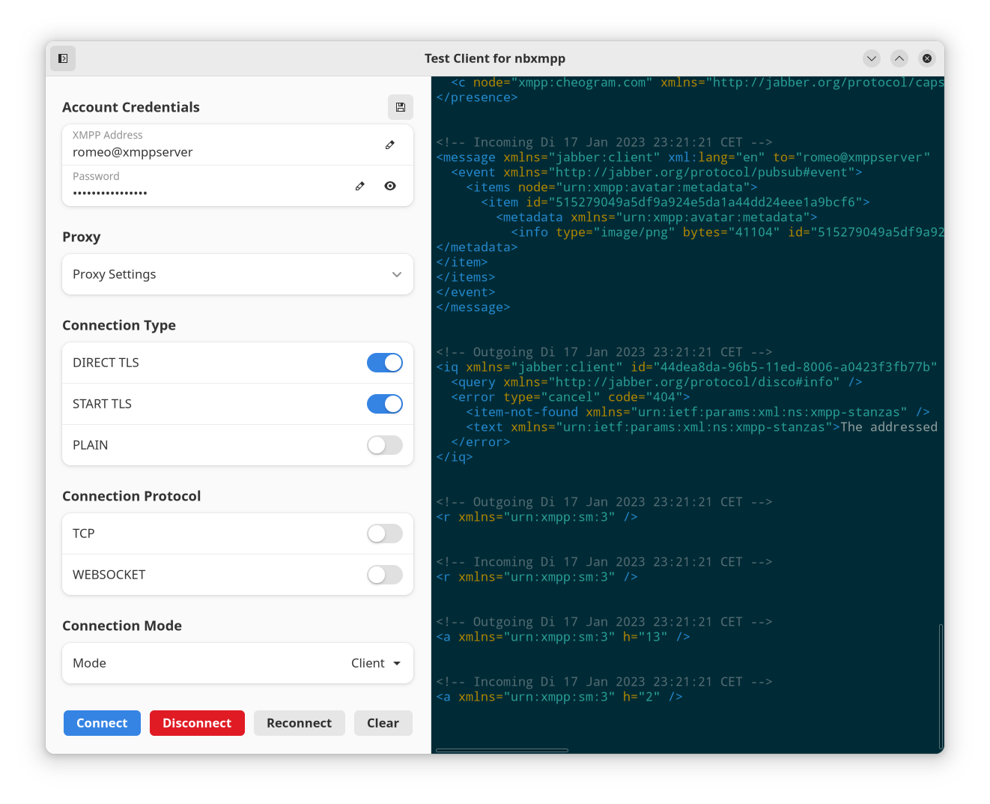990x804 pixels.
Task: Enable the PLAIN connection switch
Action: click(x=385, y=445)
